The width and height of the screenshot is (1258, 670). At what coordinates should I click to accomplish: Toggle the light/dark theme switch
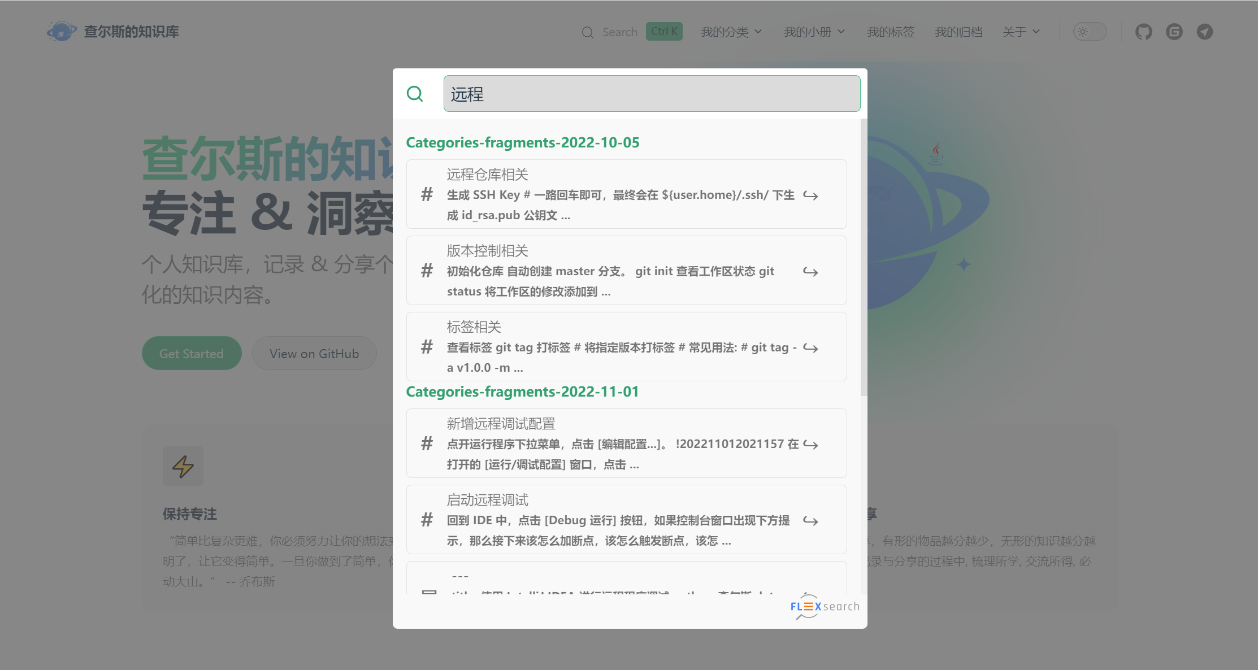click(x=1089, y=32)
